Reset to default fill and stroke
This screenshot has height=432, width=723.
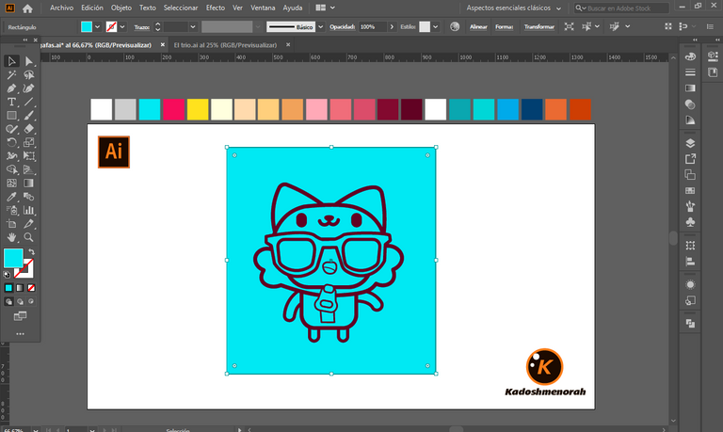pyautogui.click(x=7, y=275)
